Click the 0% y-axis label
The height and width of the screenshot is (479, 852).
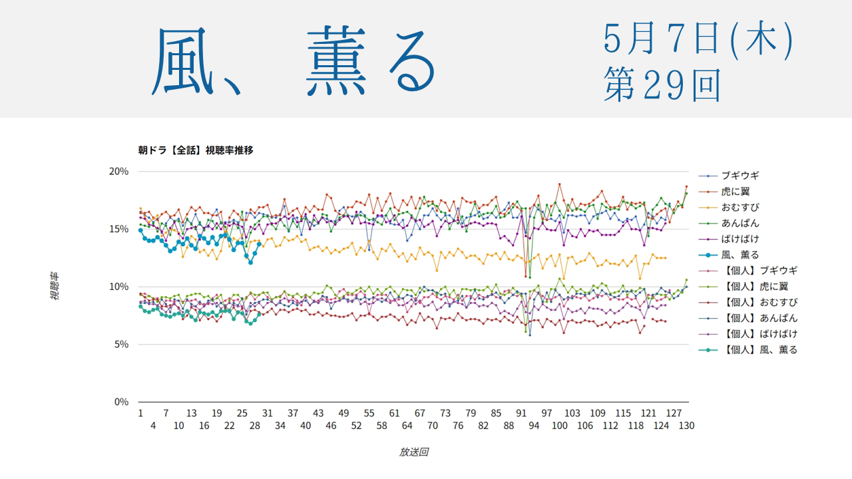(x=122, y=402)
